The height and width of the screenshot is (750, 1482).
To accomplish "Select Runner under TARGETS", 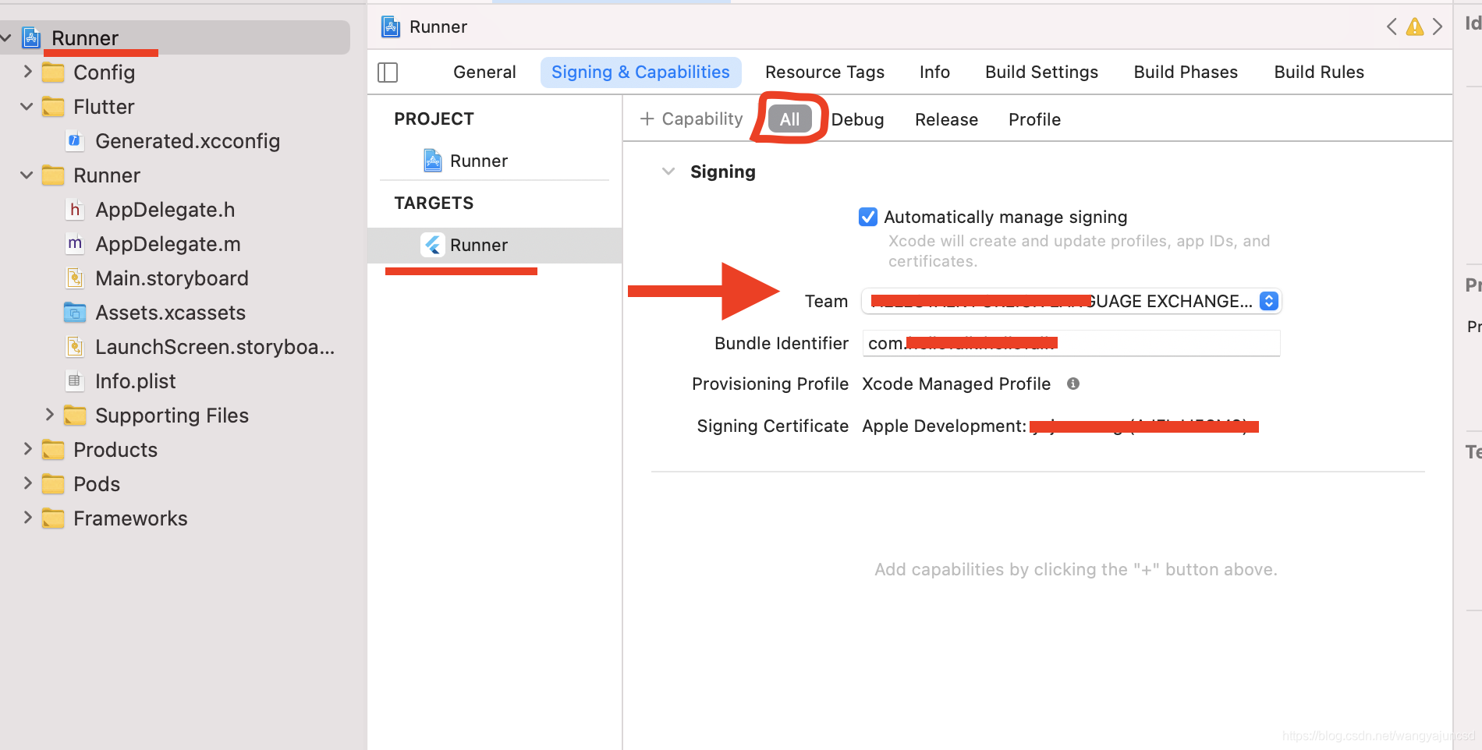I will pyautogui.click(x=495, y=245).
